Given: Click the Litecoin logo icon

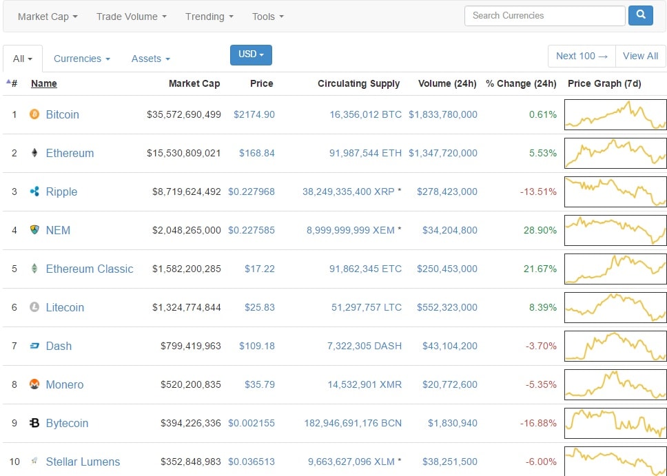Looking at the screenshot, I should [34, 307].
